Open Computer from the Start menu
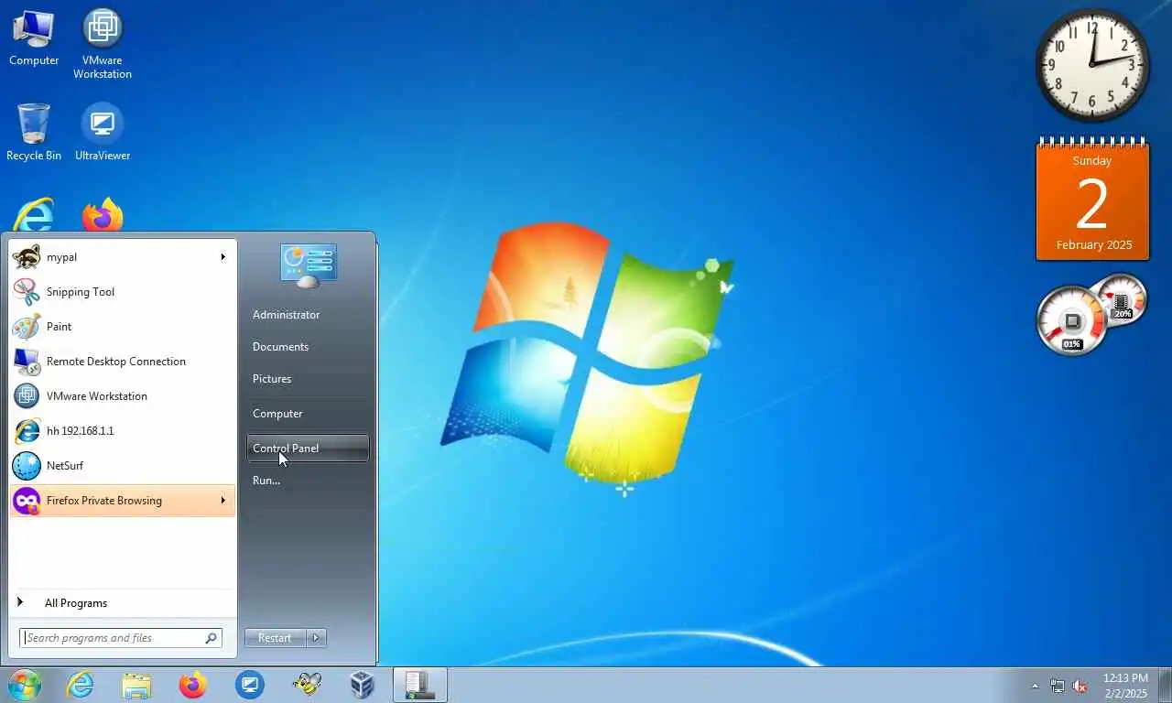Screen dimensions: 1172x703 (277, 414)
